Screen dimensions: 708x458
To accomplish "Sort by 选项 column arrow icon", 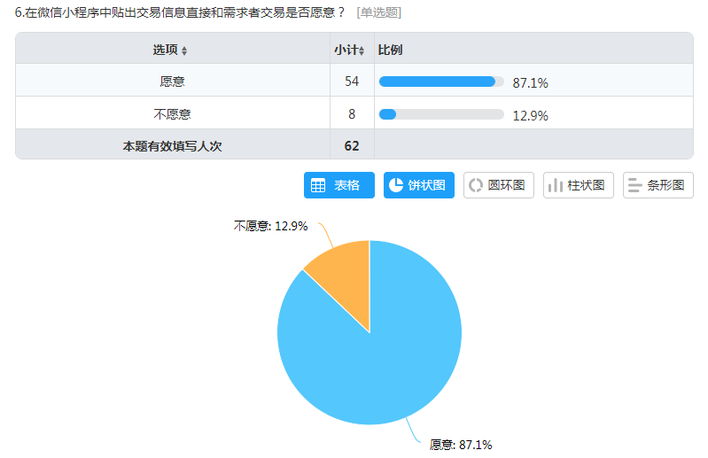I will pos(184,51).
